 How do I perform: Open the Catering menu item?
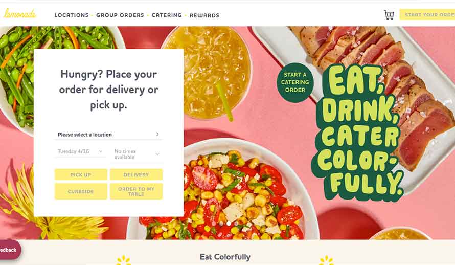(x=167, y=15)
